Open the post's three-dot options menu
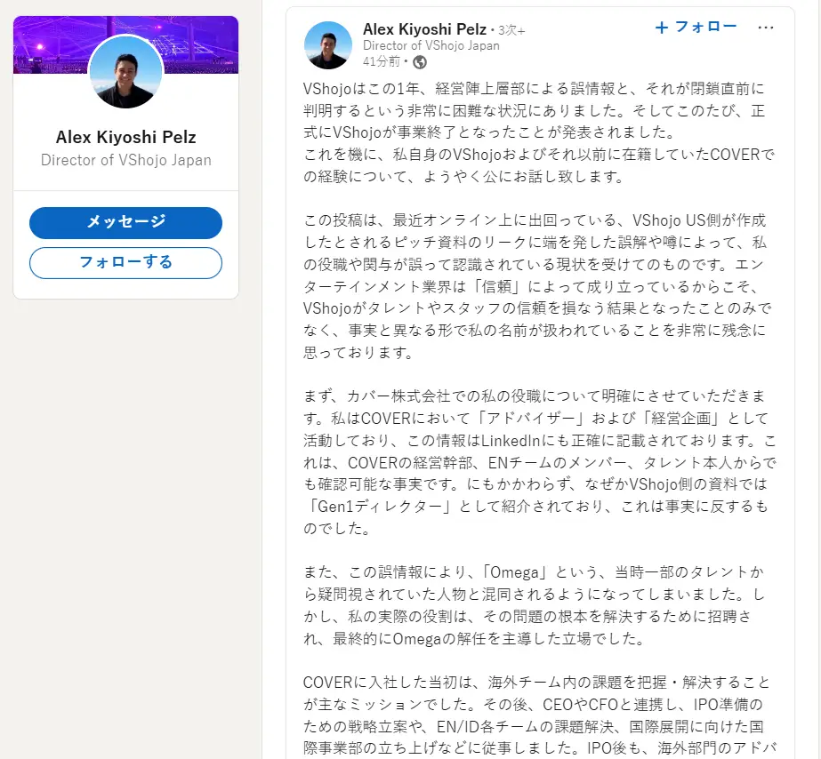Viewport: 821px width, 759px height. (x=765, y=28)
